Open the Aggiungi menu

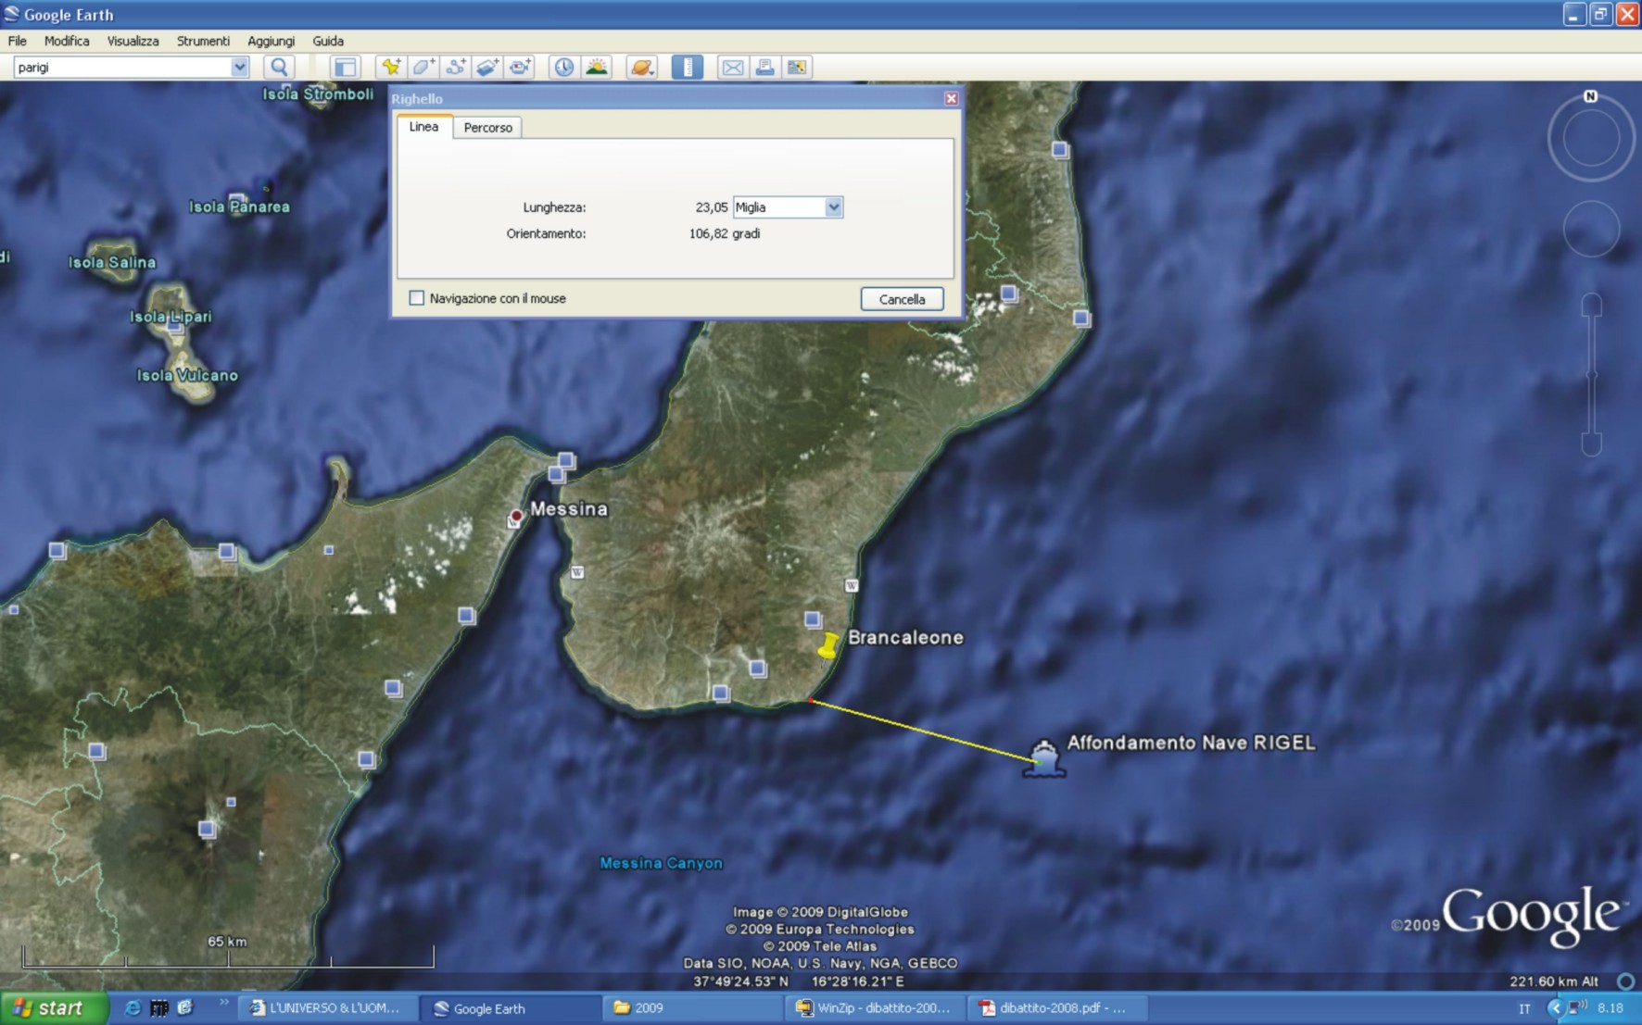(271, 41)
